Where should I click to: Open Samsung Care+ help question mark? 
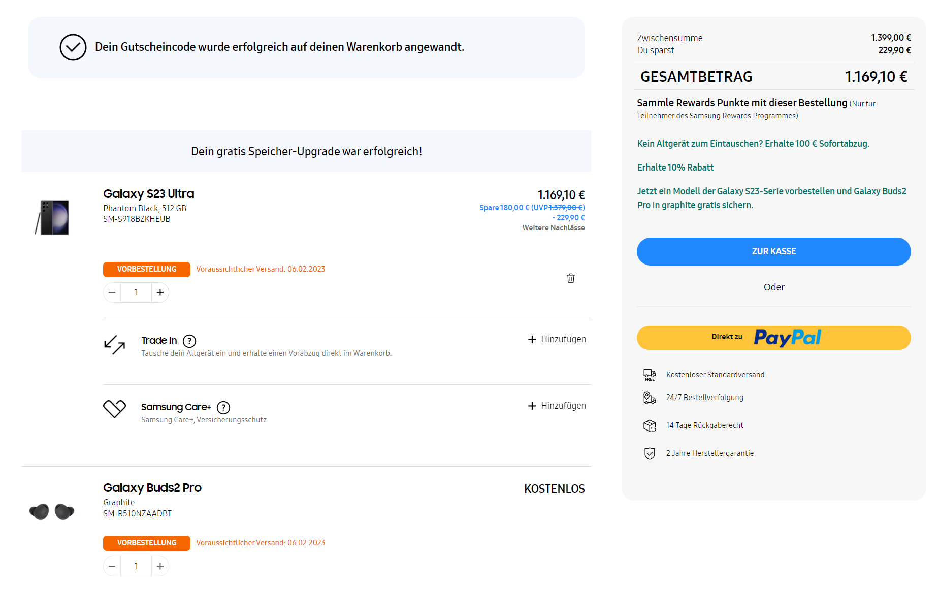(x=223, y=408)
